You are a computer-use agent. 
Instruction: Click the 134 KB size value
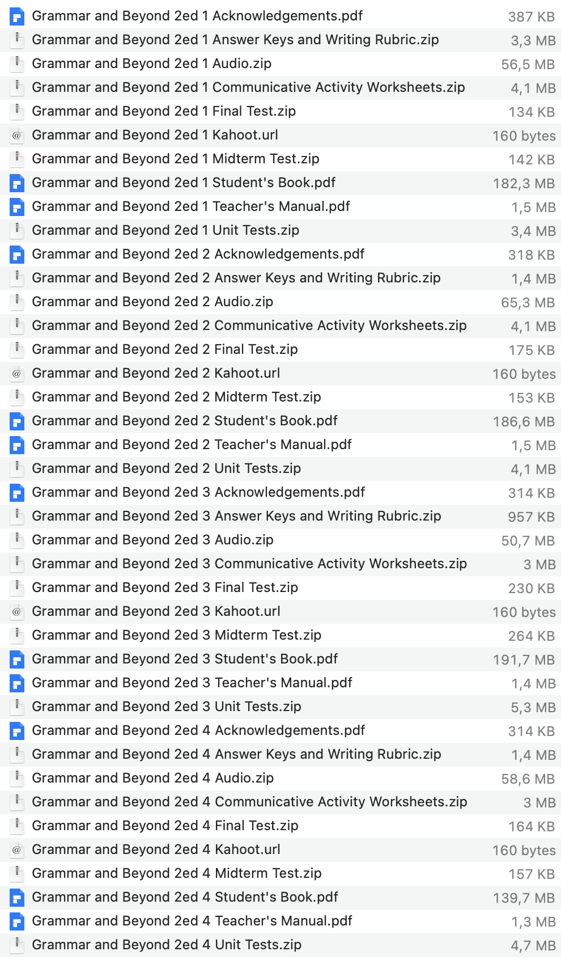pos(532,112)
